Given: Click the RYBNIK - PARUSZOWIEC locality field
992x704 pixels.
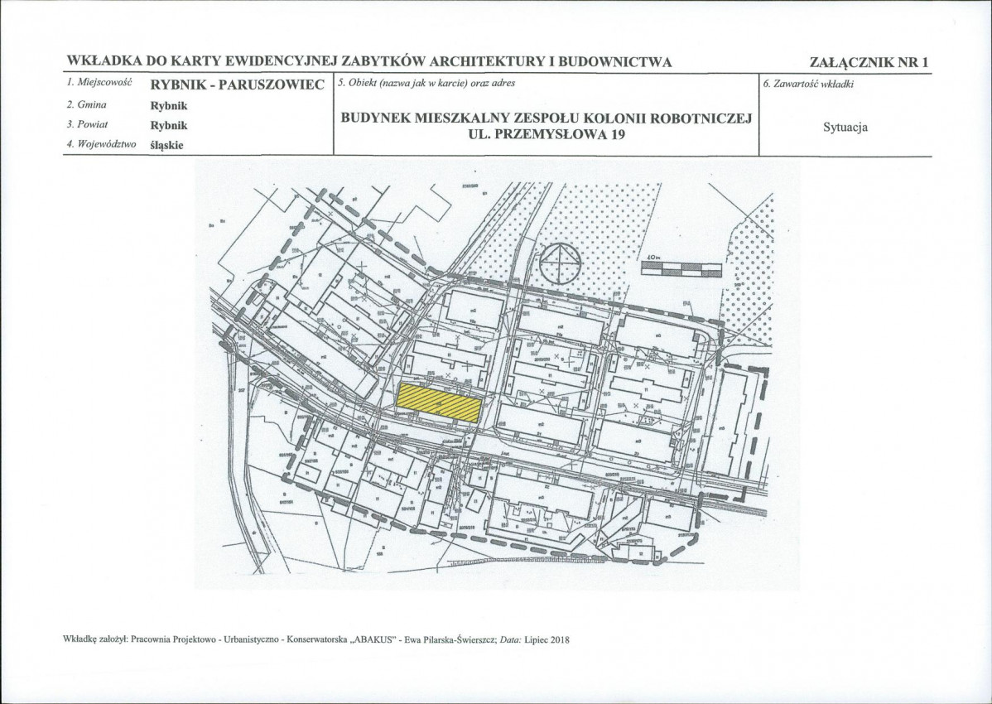Looking at the screenshot, I should [238, 84].
